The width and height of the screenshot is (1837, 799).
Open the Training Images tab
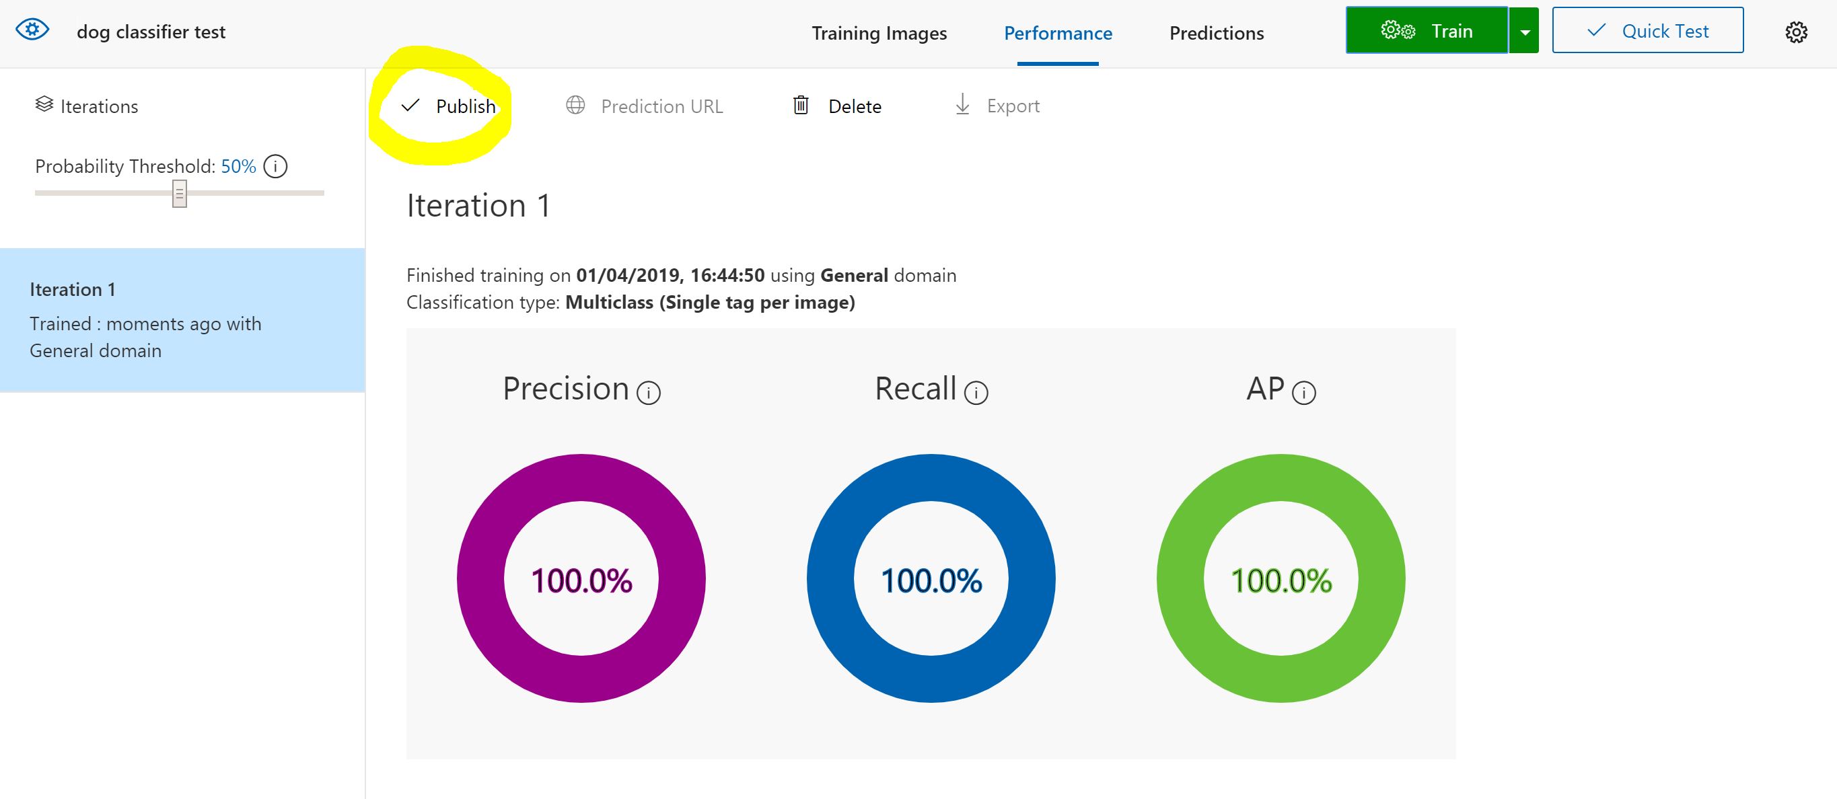point(879,34)
